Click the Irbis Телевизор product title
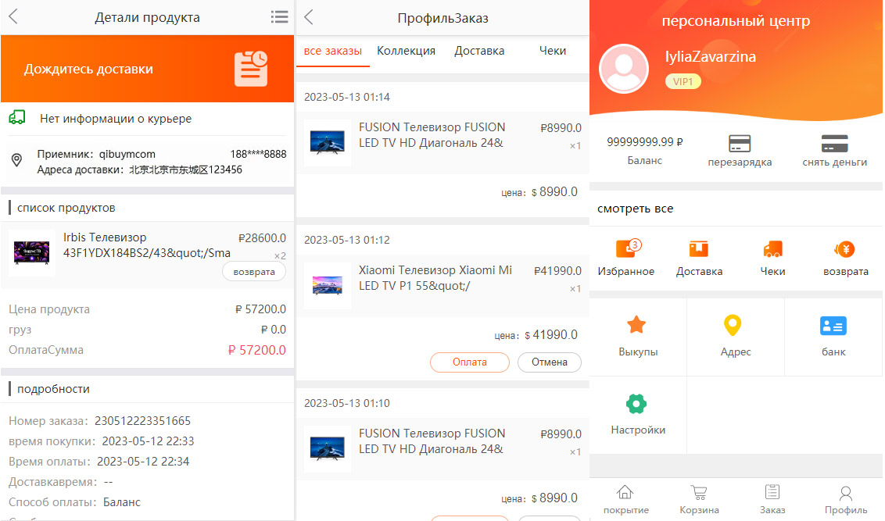 147,245
